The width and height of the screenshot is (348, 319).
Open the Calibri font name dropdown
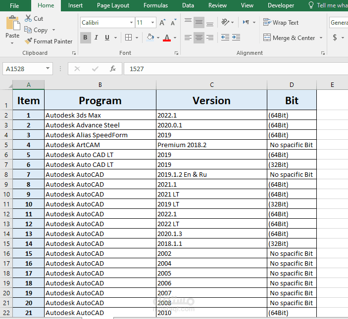click(131, 22)
